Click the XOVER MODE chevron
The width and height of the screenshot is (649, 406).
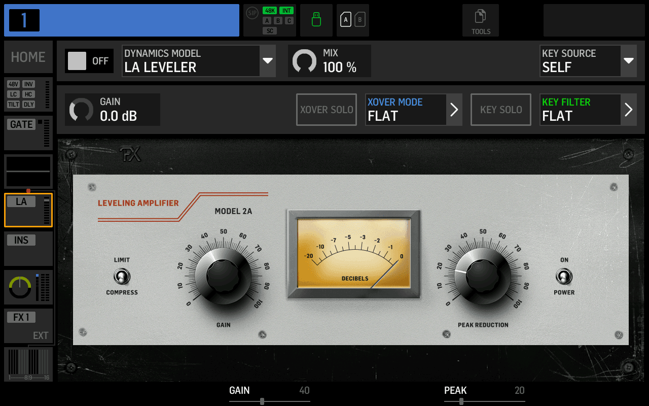click(454, 110)
